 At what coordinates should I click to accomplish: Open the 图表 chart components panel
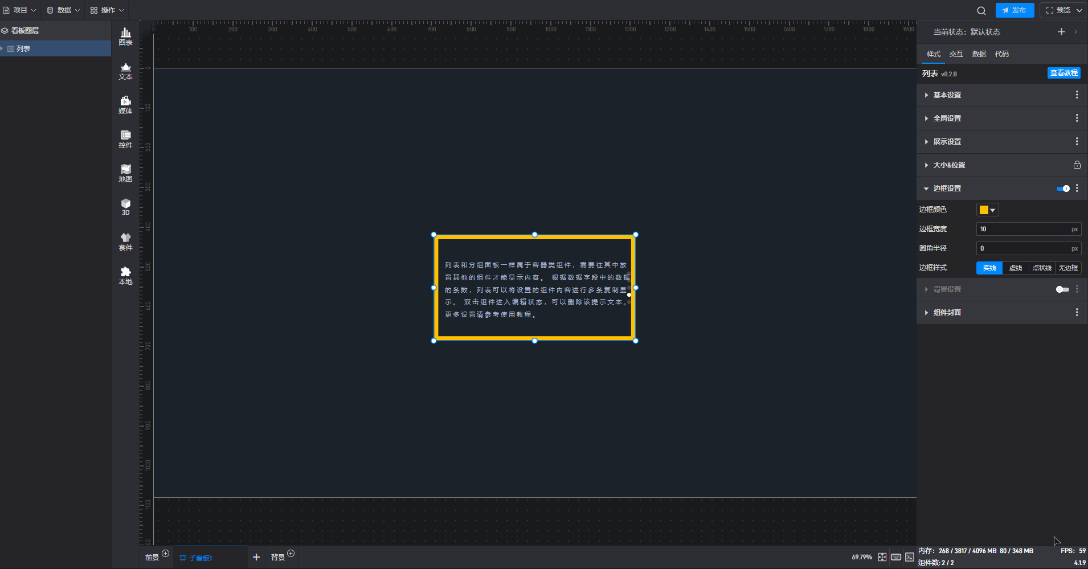125,36
